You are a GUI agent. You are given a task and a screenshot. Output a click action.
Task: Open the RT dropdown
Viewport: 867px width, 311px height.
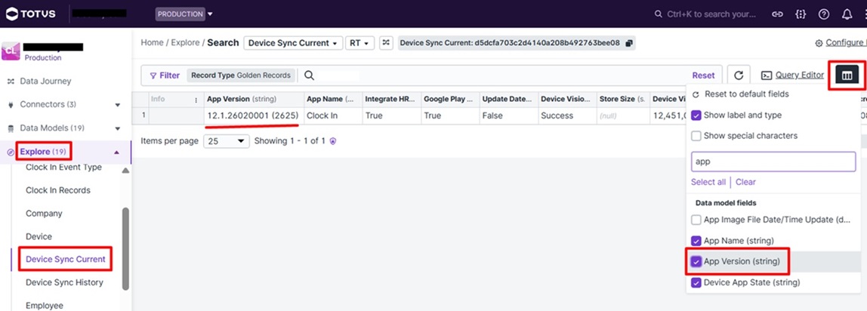tap(360, 43)
